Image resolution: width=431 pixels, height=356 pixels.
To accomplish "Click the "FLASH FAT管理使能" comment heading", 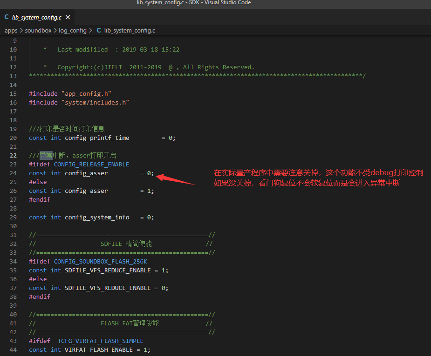I will (x=130, y=323).
